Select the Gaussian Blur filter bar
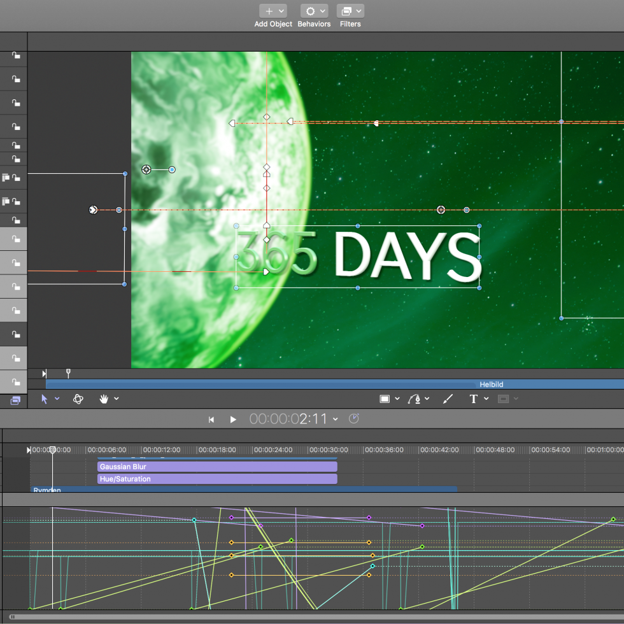This screenshot has width=624, height=624. pos(217,466)
